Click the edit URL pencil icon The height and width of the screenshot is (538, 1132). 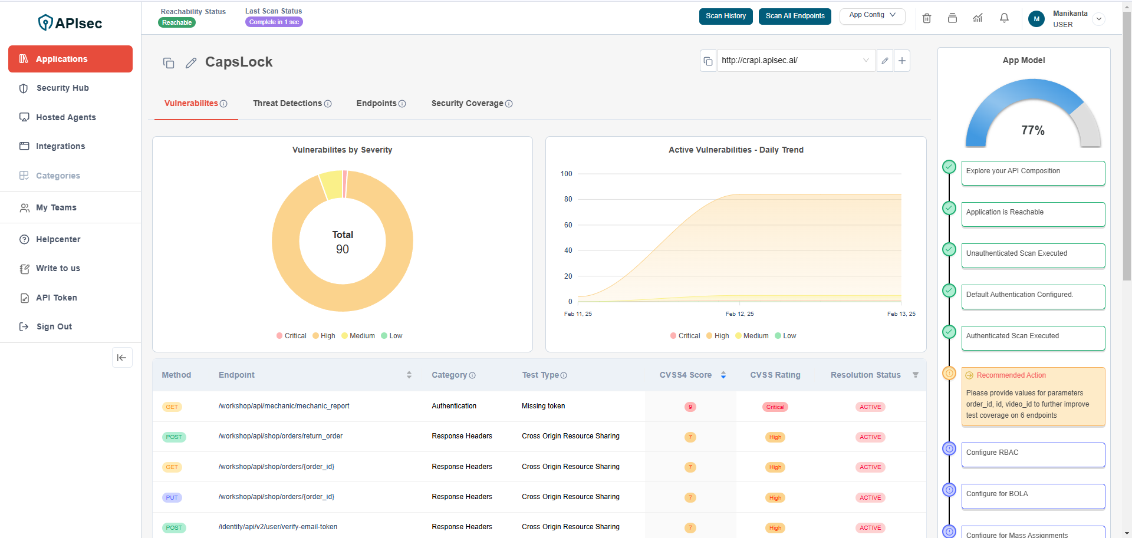pyautogui.click(x=884, y=61)
